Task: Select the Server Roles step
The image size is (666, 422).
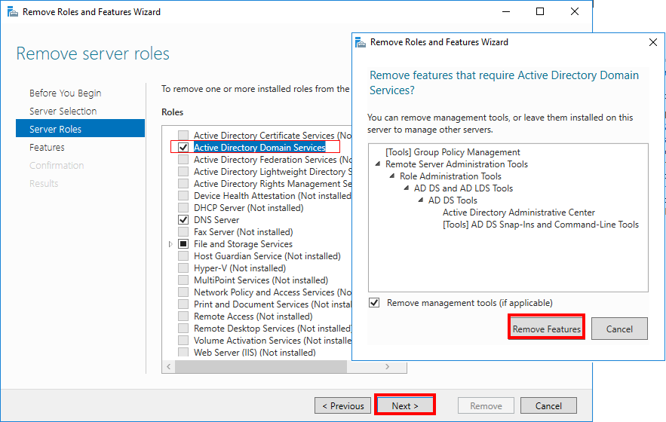Action: click(80, 129)
